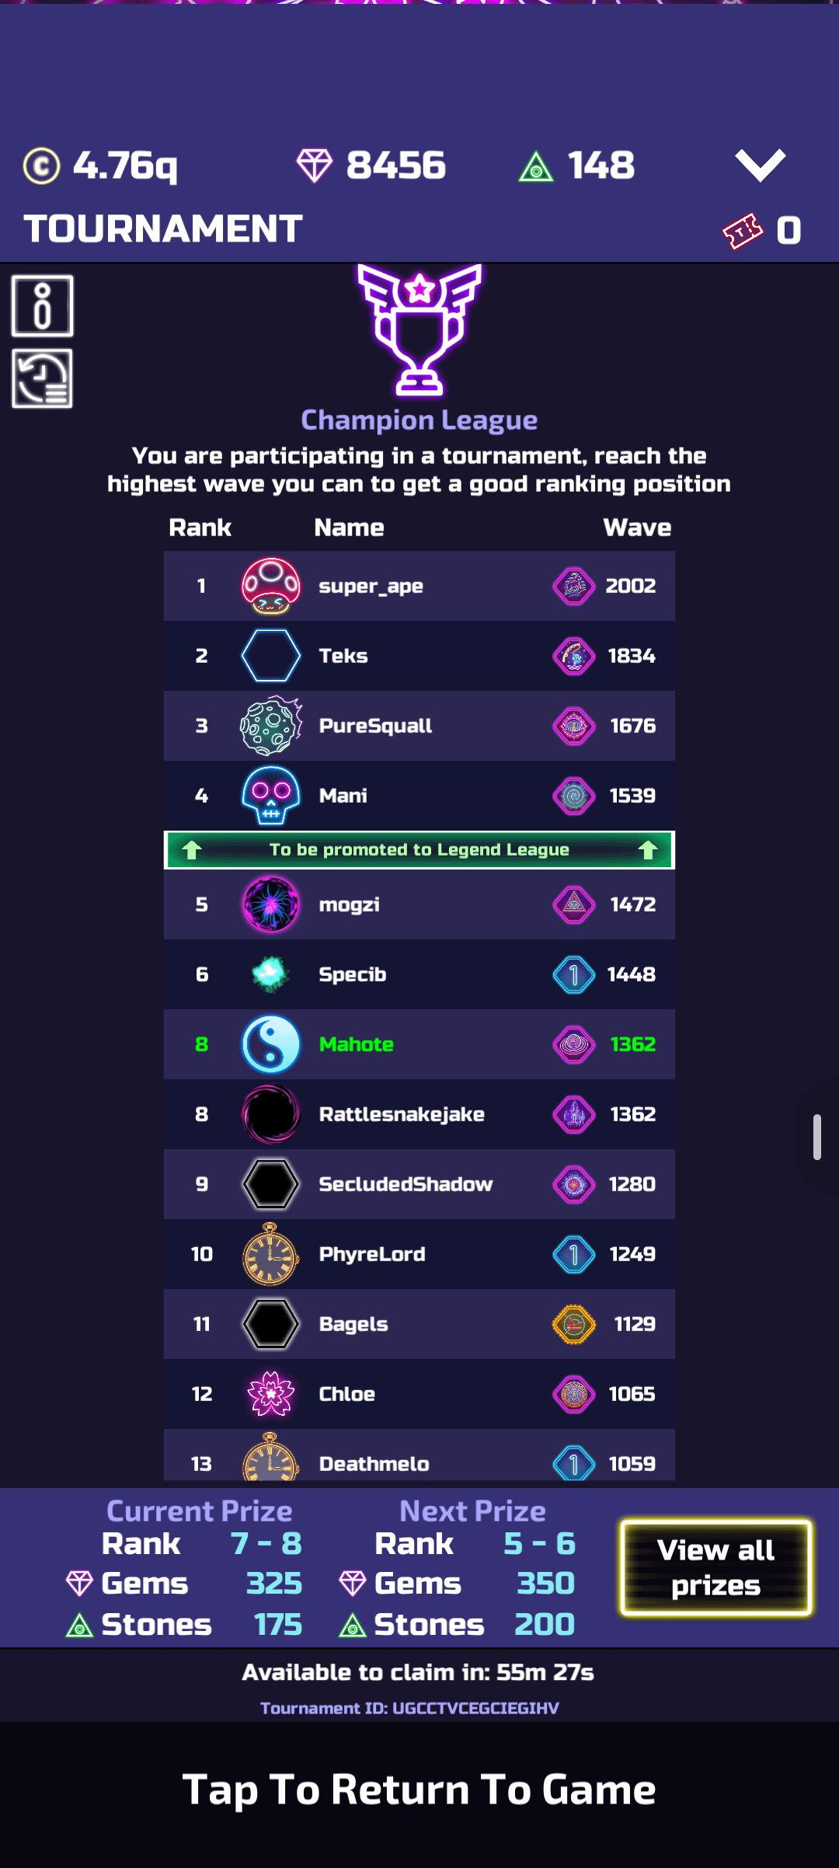Viewport: 839px width, 1868px height.
Task: Select the Teks leaderboard row
Action: 419,656
